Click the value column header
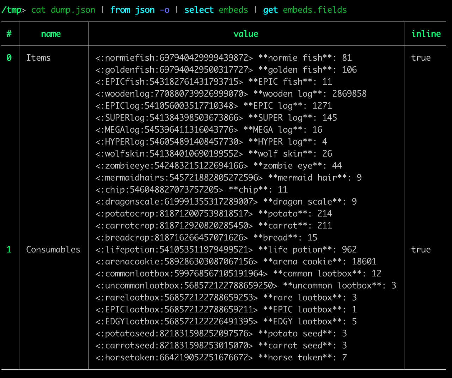 246,33
